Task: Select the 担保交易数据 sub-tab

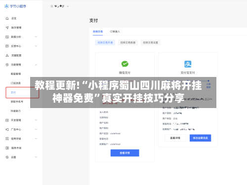Action: coord(128,42)
